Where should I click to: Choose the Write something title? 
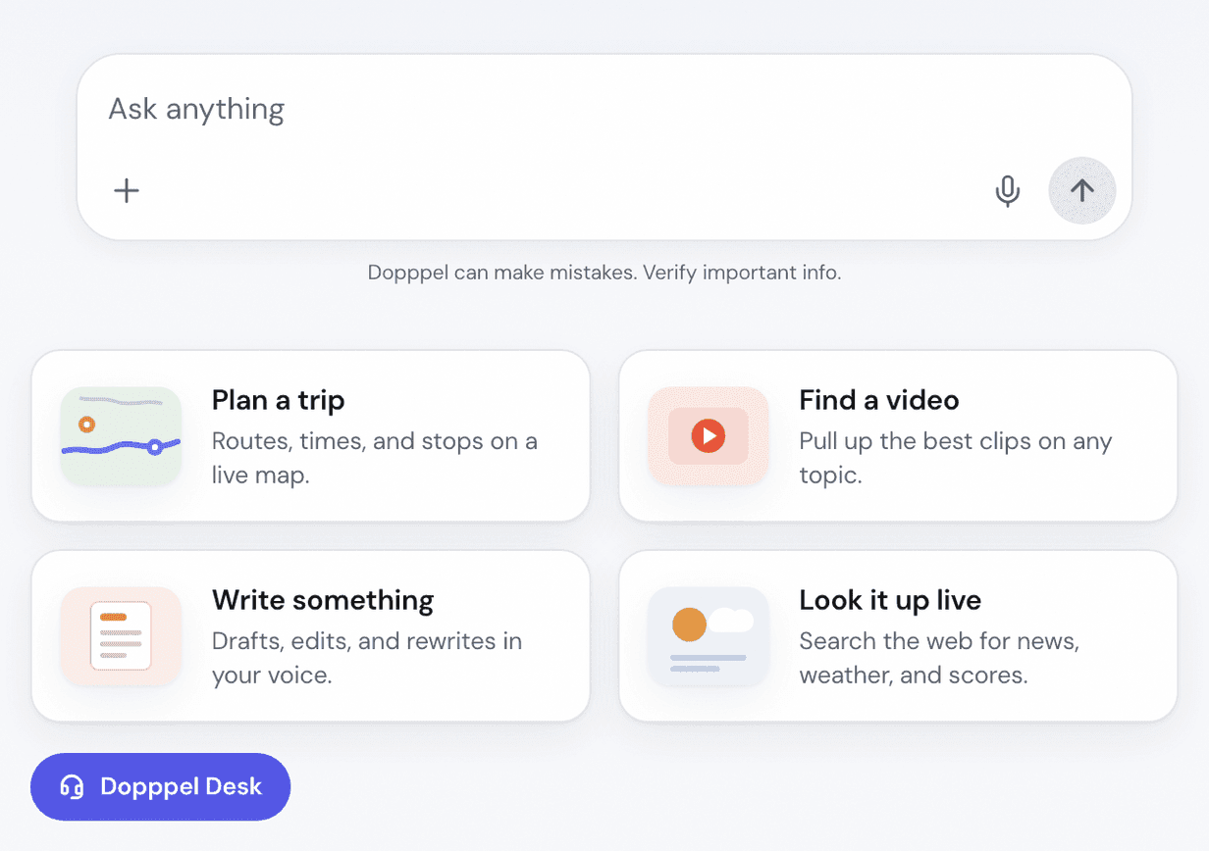[323, 600]
